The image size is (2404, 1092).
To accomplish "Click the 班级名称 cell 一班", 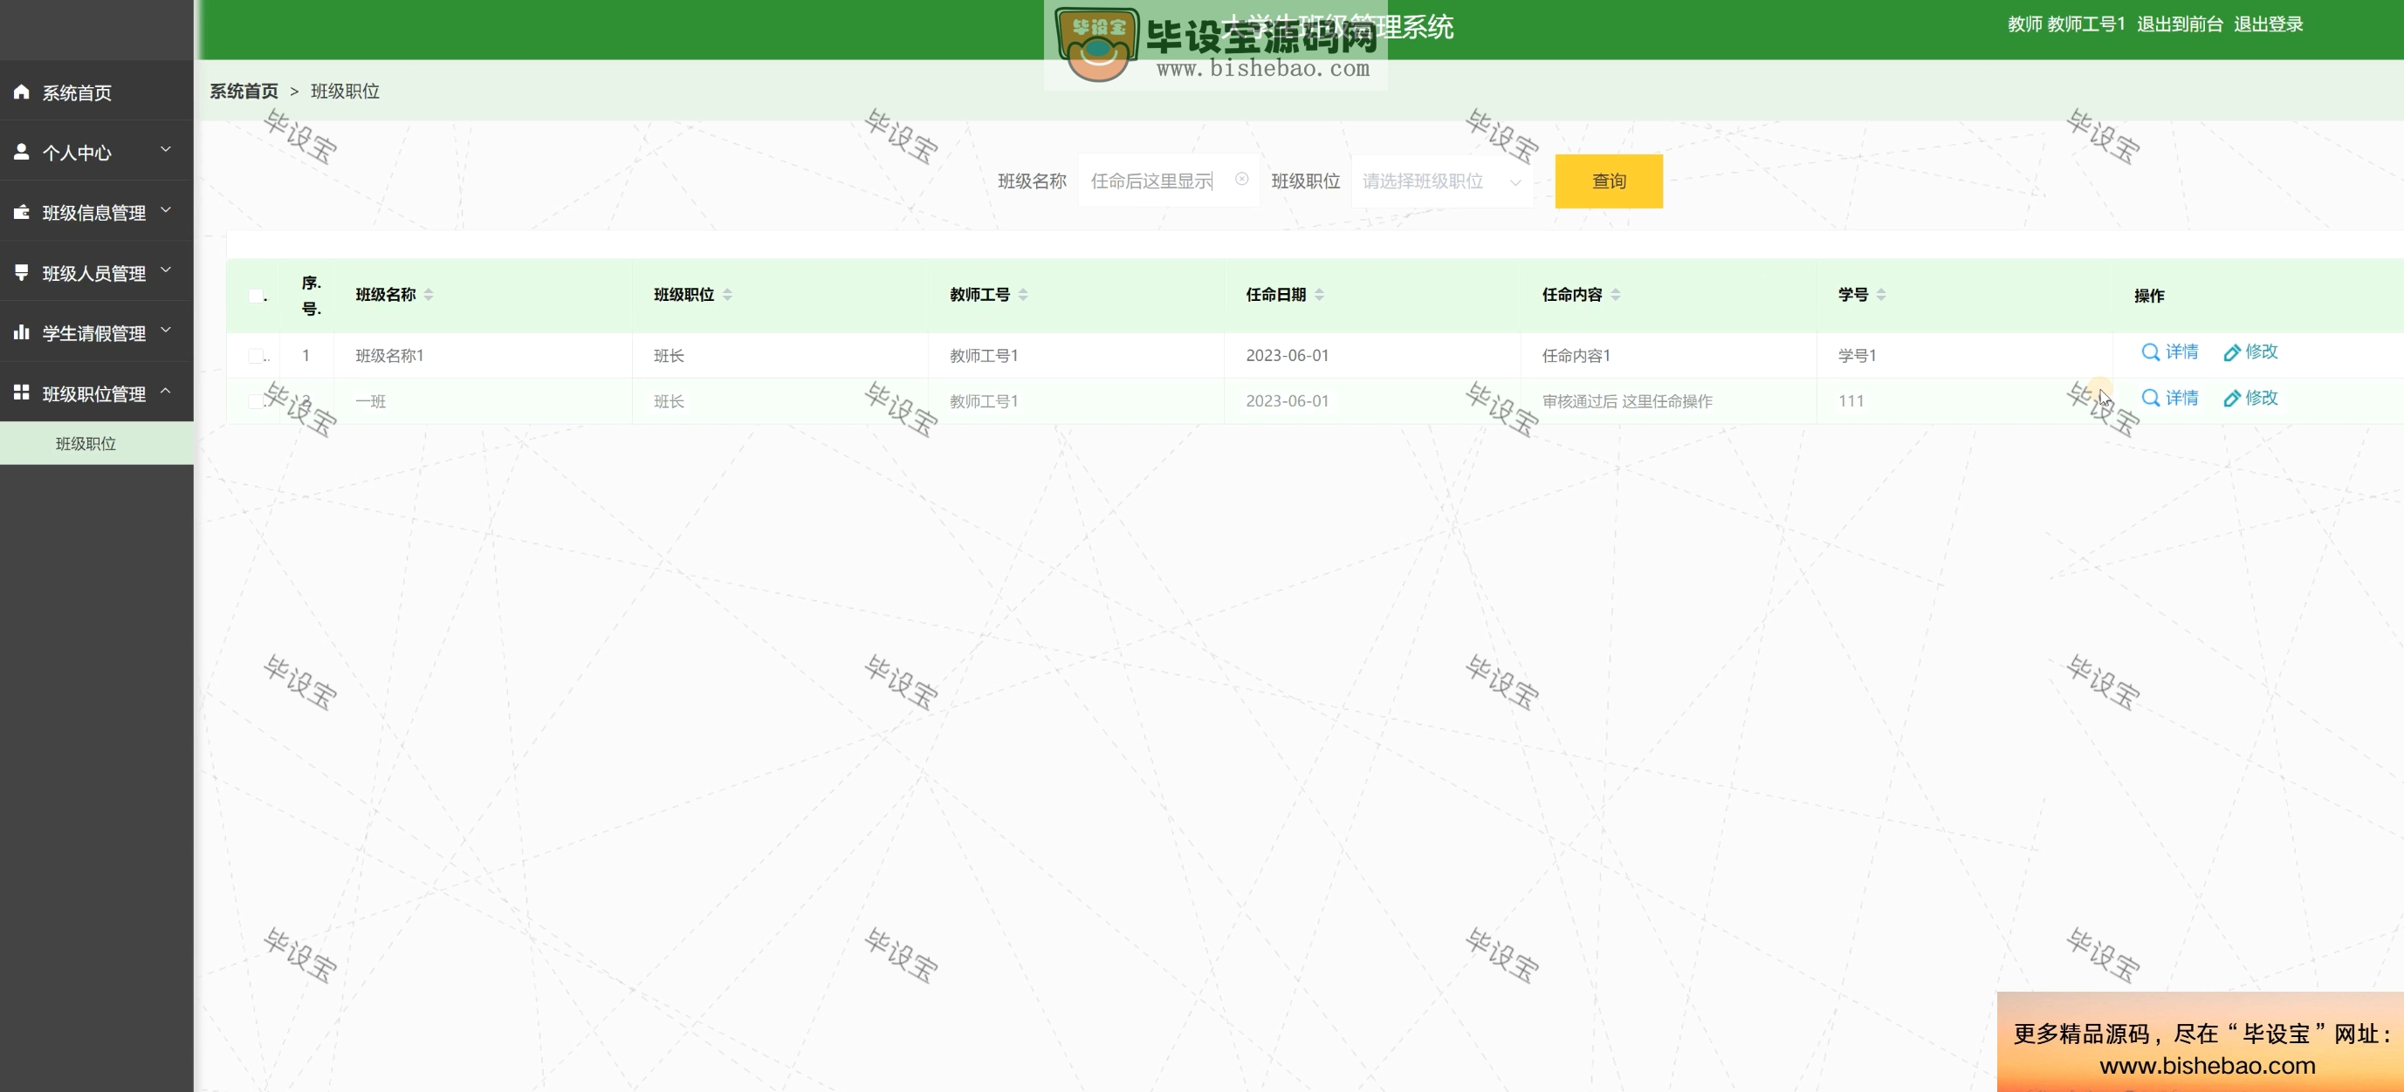I will [370, 401].
